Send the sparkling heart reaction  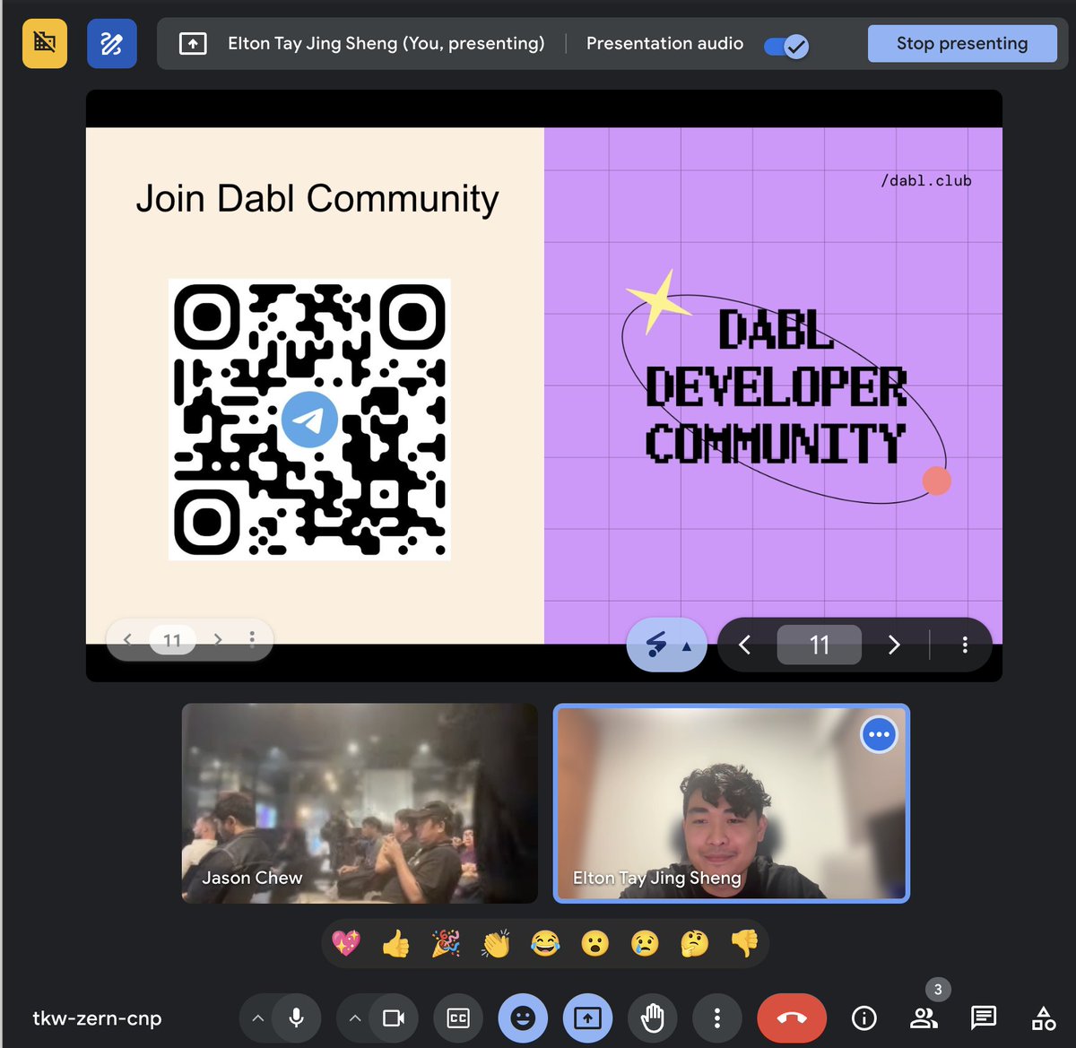(346, 943)
